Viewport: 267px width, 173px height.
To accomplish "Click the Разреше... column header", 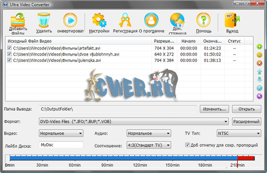I will [164, 41].
